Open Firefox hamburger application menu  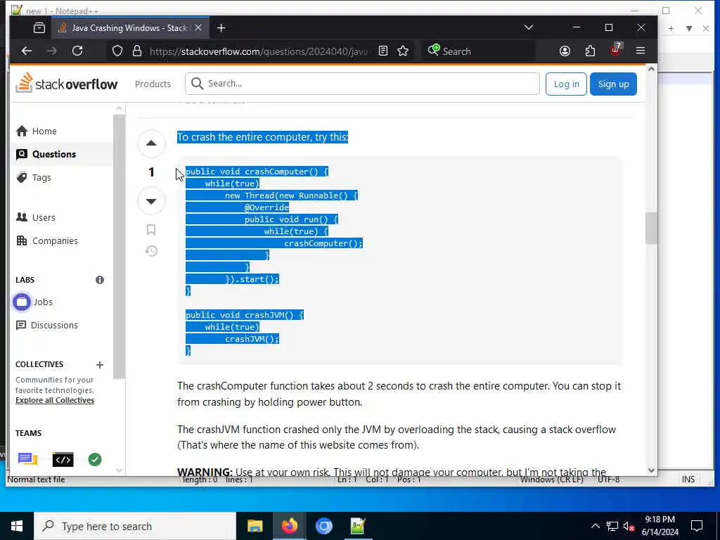click(641, 51)
